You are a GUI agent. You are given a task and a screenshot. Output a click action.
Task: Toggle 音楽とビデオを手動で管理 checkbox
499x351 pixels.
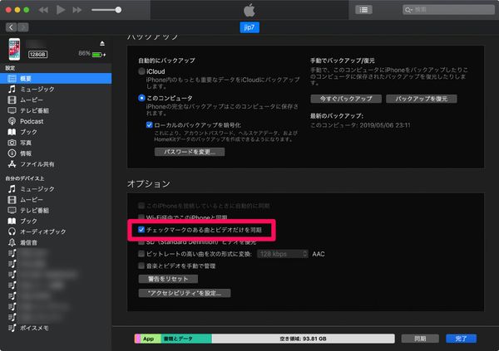(141, 266)
